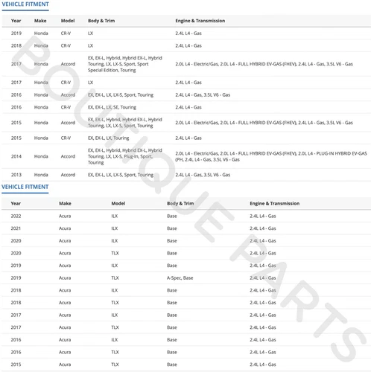This screenshot has height=372, width=371.
Task: Click the 'A-Spec, Base' trim cell for 2019 TLX
Action: (x=180, y=278)
